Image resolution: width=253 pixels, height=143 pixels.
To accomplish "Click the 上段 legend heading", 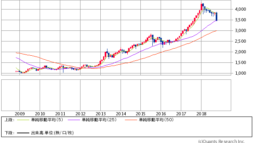I will pyautogui.click(x=10, y=120).
